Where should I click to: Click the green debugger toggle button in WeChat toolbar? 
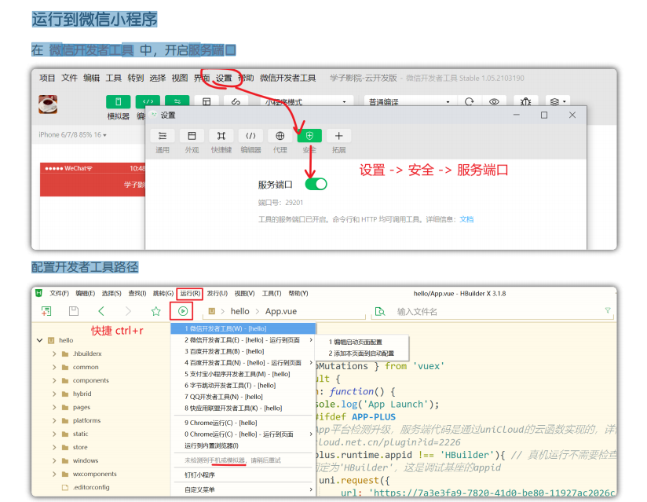click(x=177, y=101)
